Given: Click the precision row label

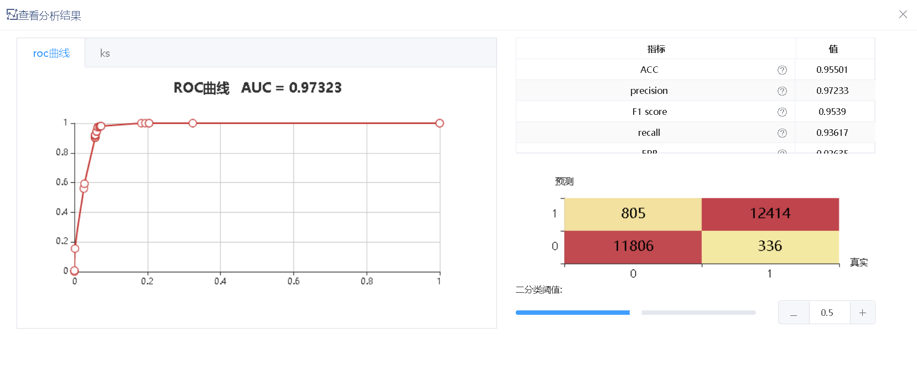Looking at the screenshot, I should click(x=649, y=91).
